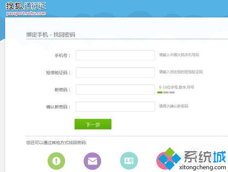This screenshot has height=172, width=228.
Task: Click the Sohu Passport logo
Action: [x=26, y=9]
